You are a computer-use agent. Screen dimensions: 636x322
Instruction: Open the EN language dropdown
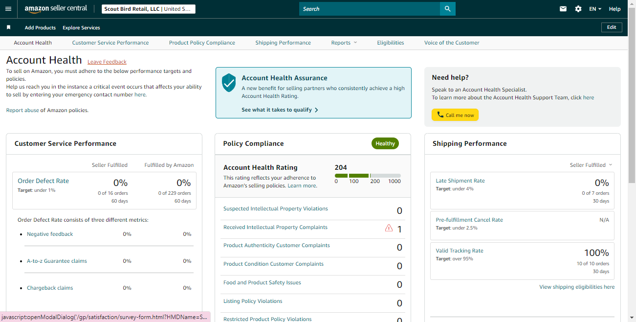point(595,9)
